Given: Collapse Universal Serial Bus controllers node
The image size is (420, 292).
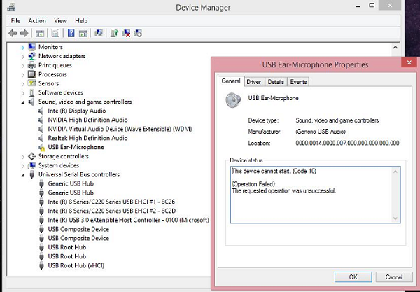Looking at the screenshot, I should tap(23, 175).
